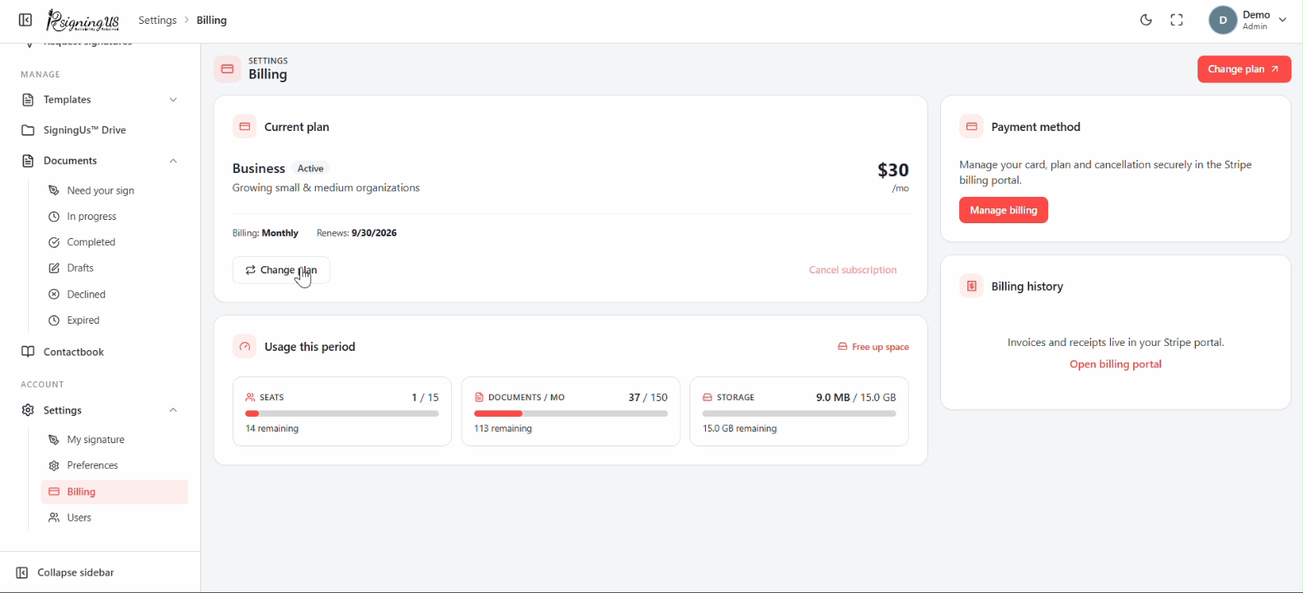Select Billing in the sidebar
Screen dimensions: 1303x593
click(x=115, y=492)
